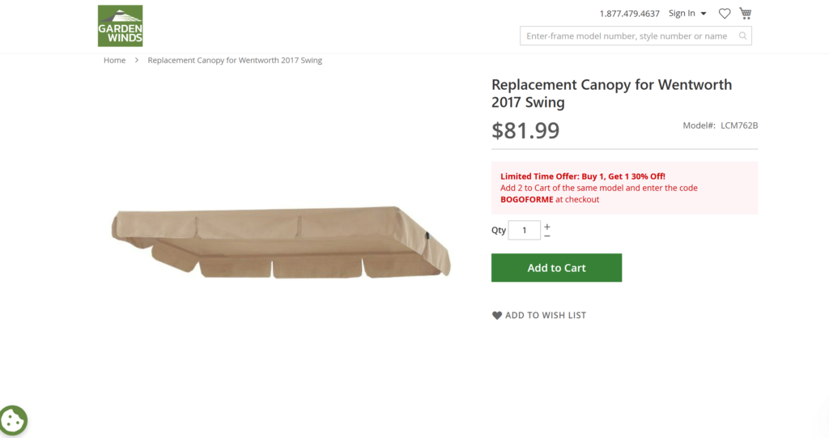Open the wishlist heart icon in header
The height and width of the screenshot is (438, 829).
[x=725, y=14]
